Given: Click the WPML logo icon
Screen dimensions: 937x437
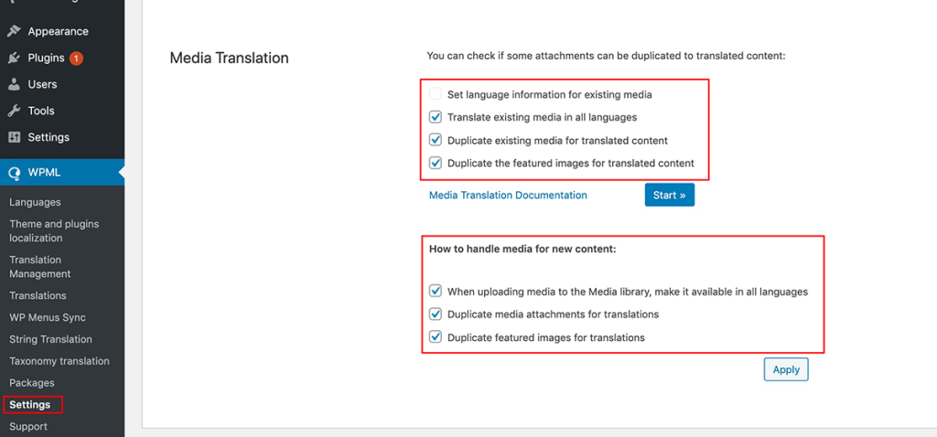Looking at the screenshot, I should 15,173.
